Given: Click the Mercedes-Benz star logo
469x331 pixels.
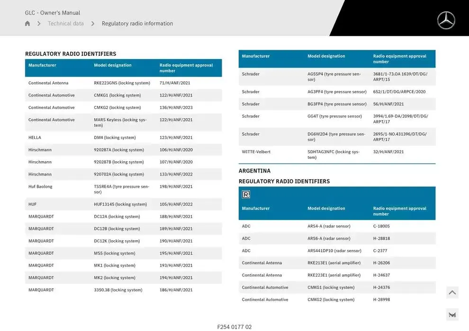Looking at the screenshot, I should [x=446, y=20].
